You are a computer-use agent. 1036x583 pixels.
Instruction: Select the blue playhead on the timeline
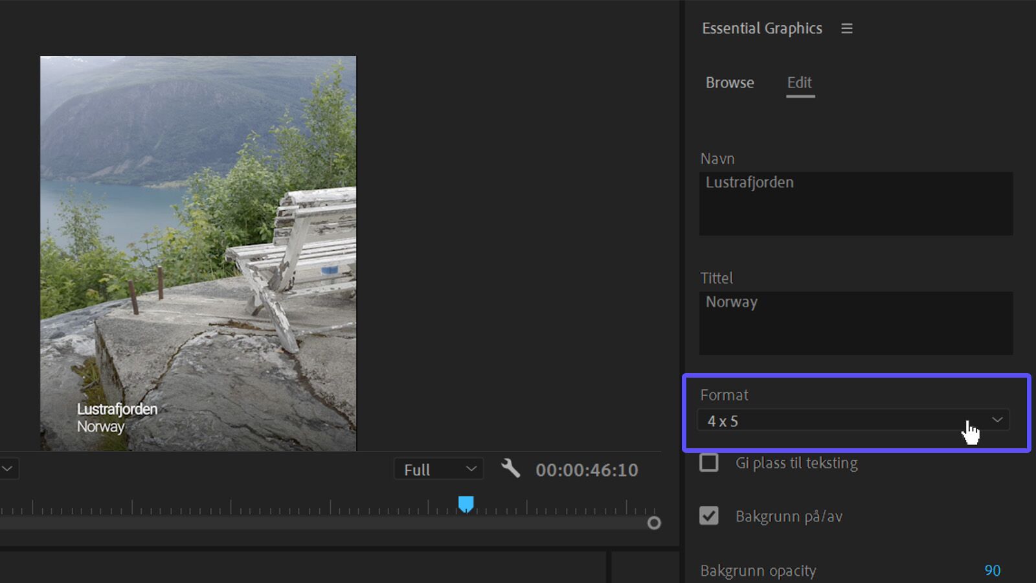point(466,503)
